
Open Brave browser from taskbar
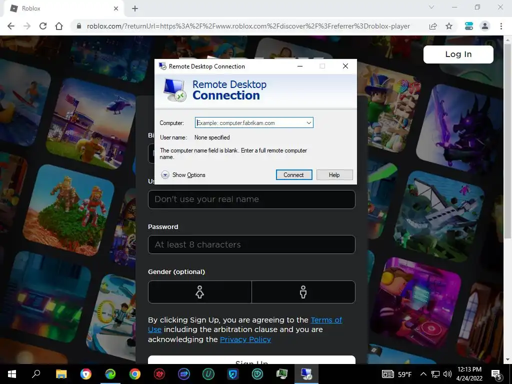click(x=86, y=374)
